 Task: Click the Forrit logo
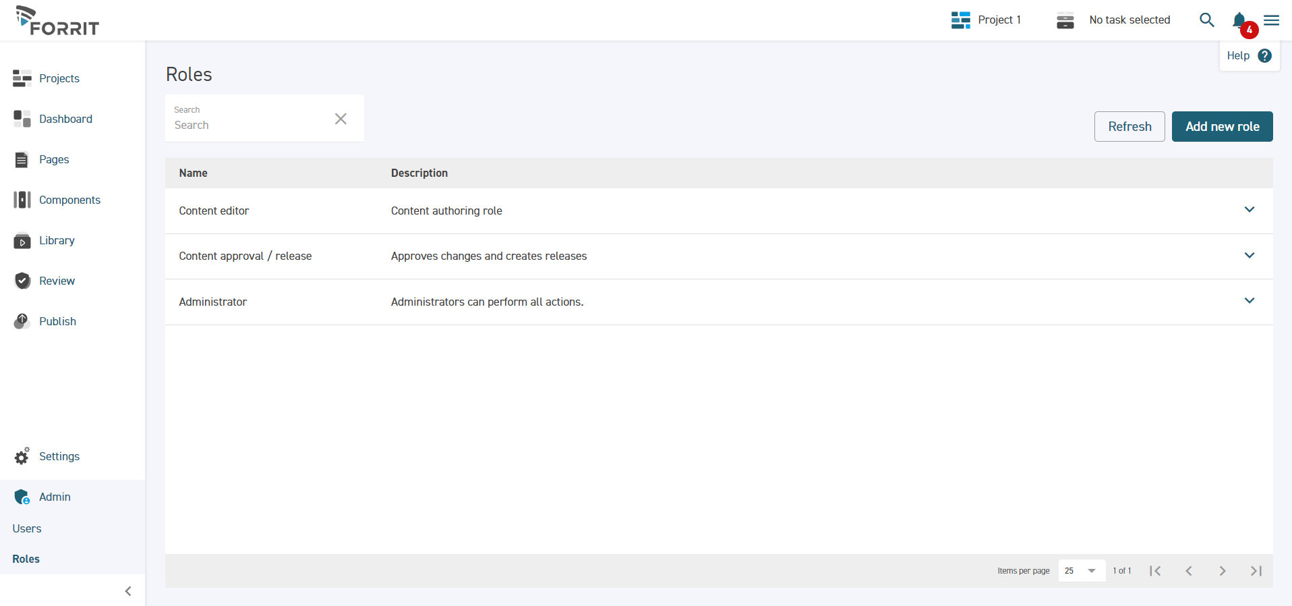pyautogui.click(x=57, y=21)
